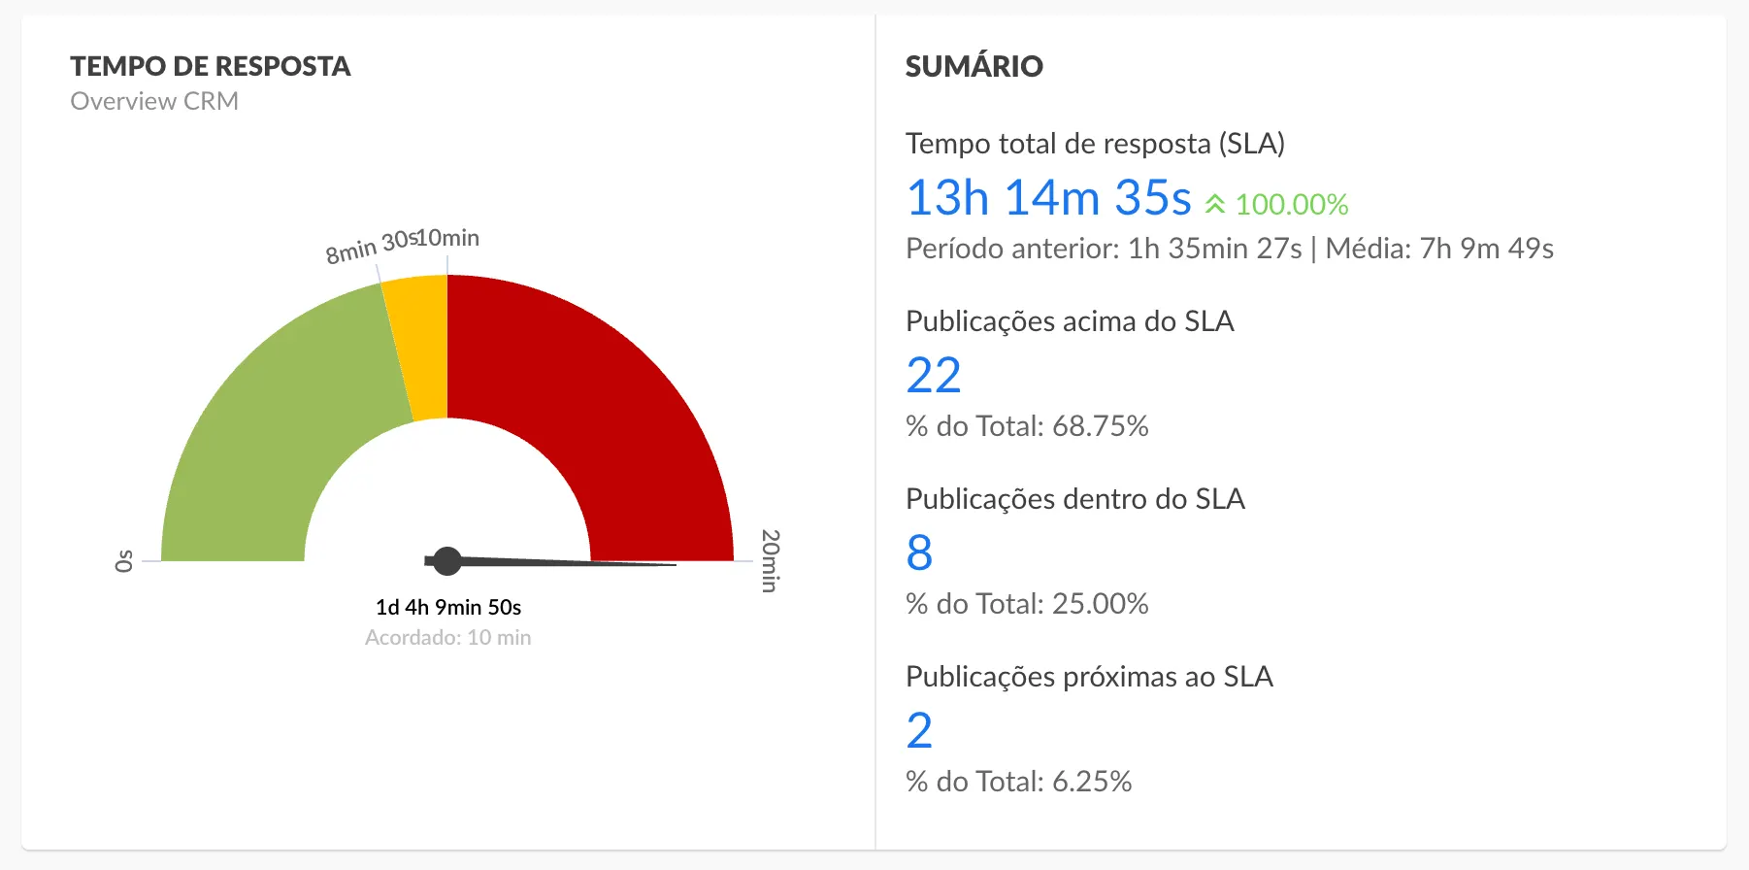Click the TEMPO DE RESPOSTA title
The height and width of the screenshot is (870, 1749).
coord(211,66)
